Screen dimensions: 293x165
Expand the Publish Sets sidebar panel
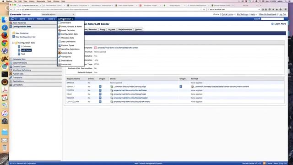tap(36, 74)
